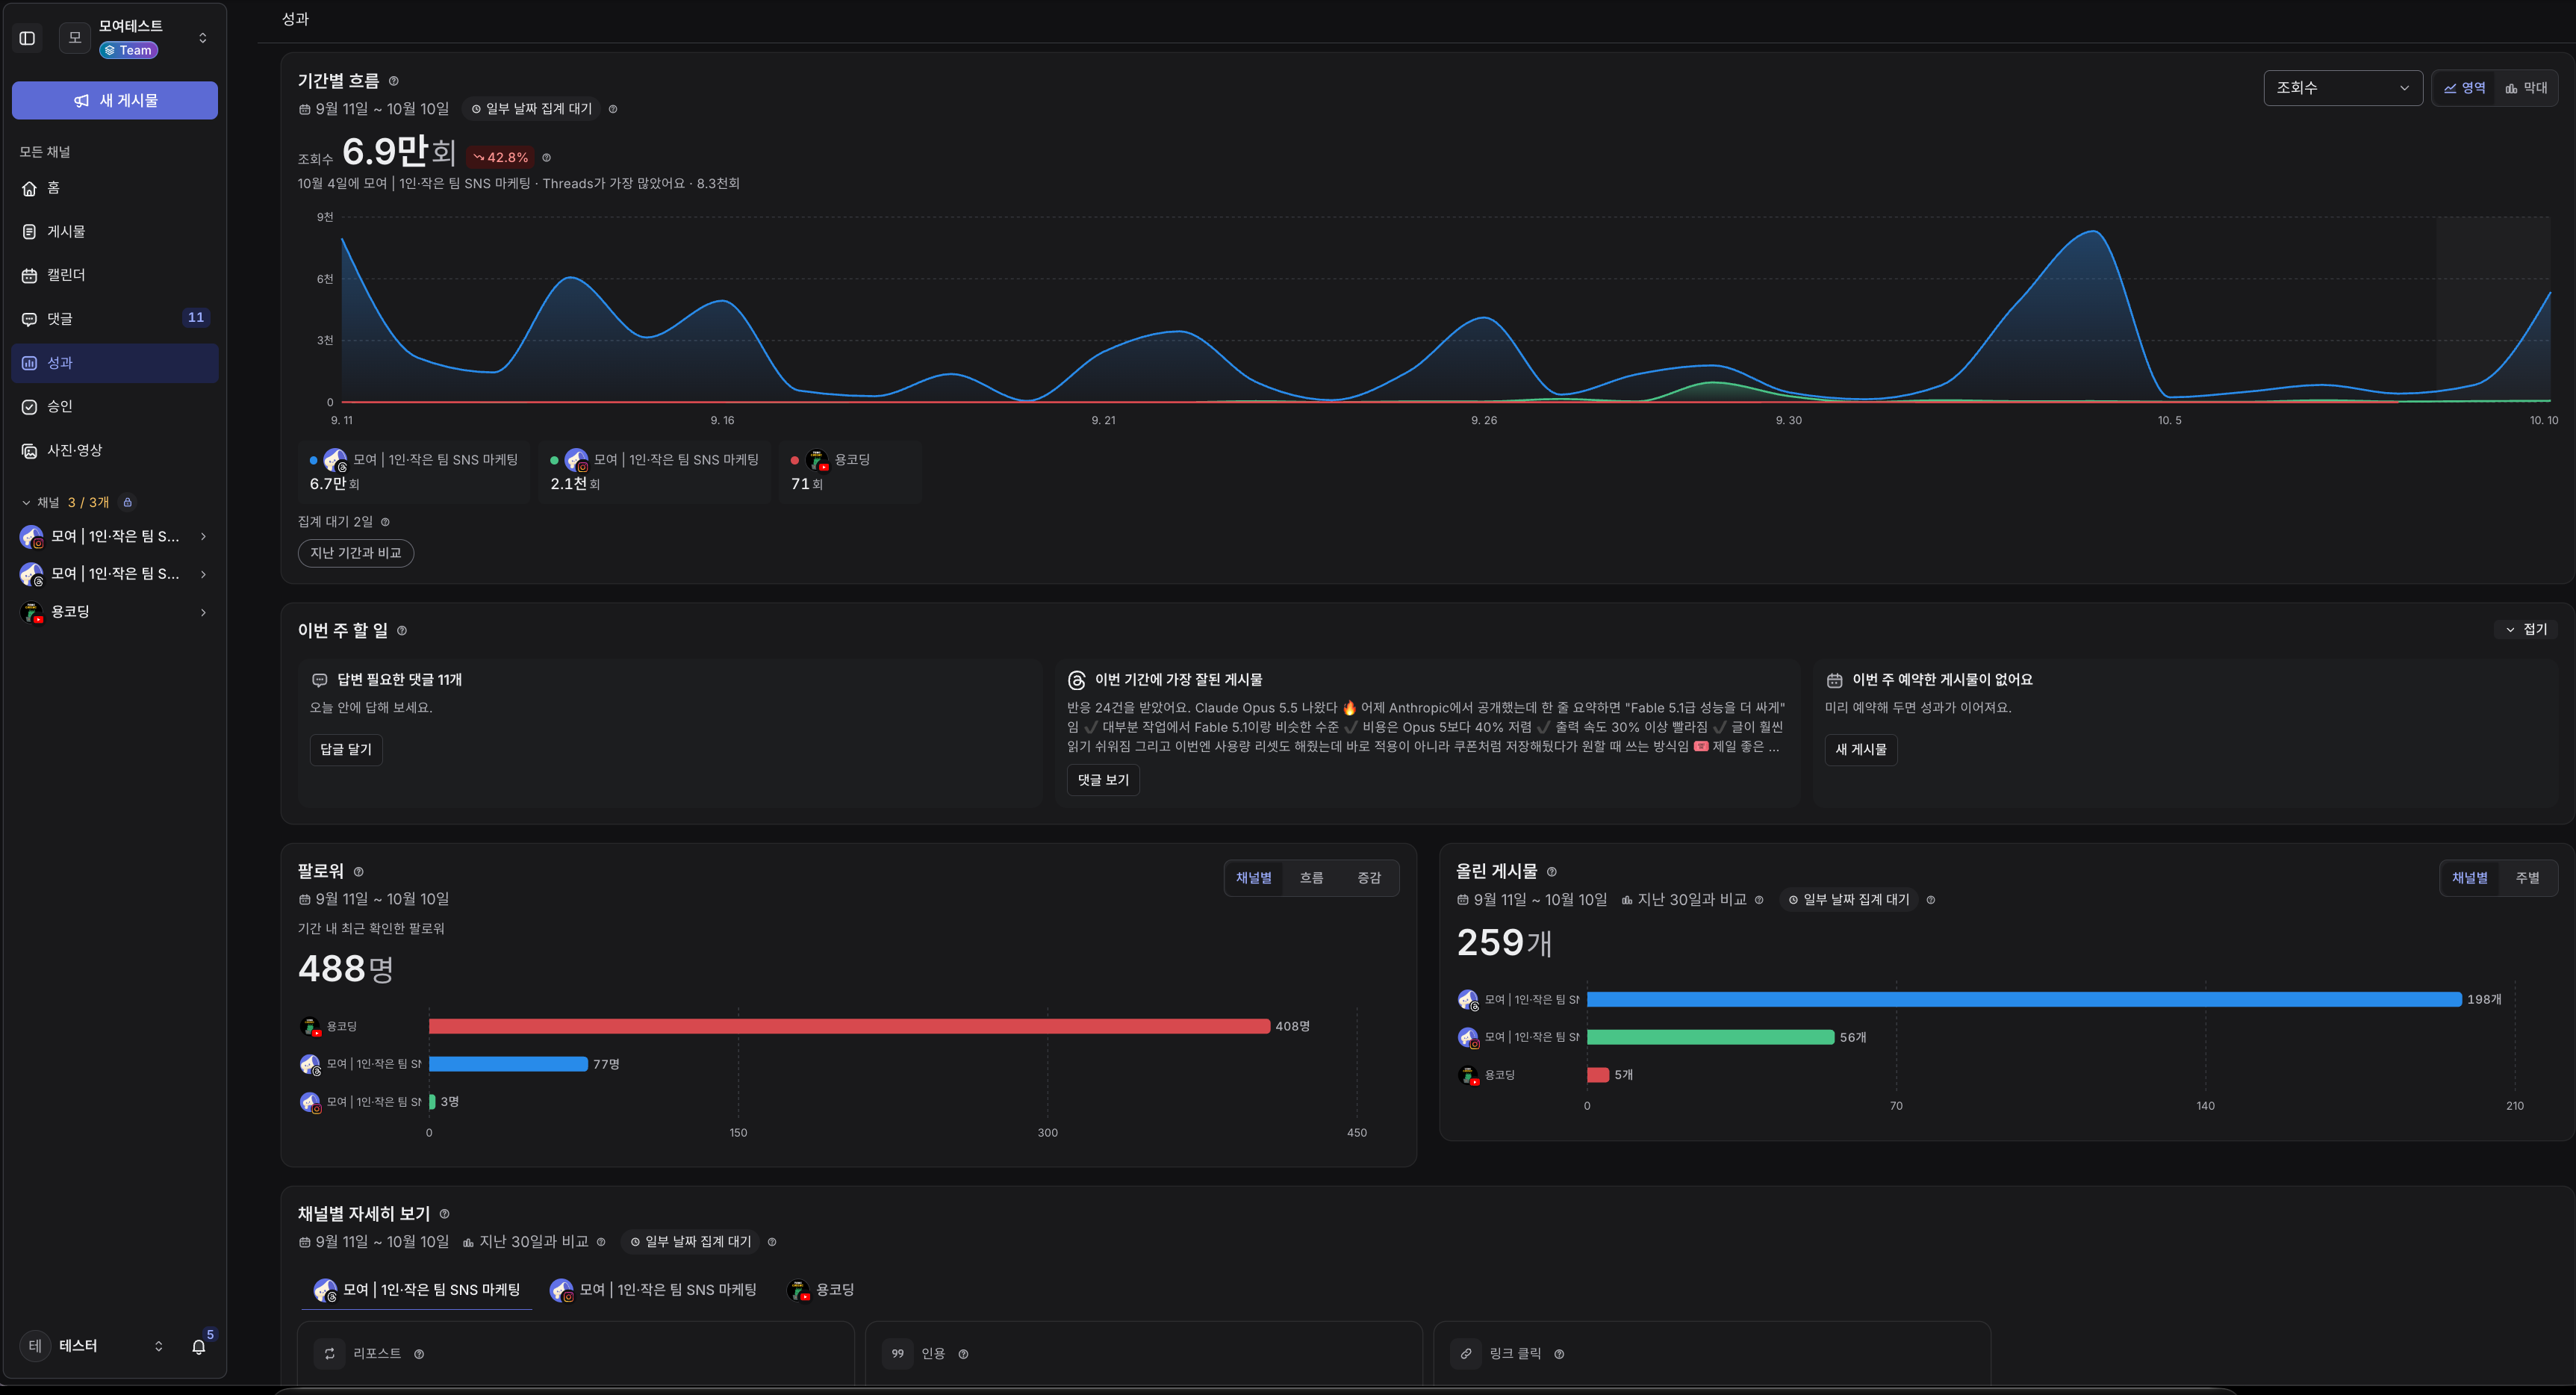This screenshot has width=2576, height=1395.
Task: Click the 지난 기간과 비교 button
Action: [x=356, y=553]
